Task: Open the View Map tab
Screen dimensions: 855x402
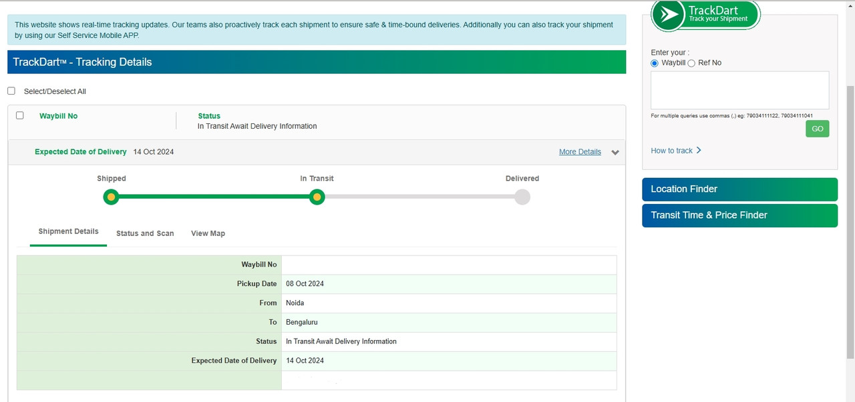Action: click(x=208, y=233)
